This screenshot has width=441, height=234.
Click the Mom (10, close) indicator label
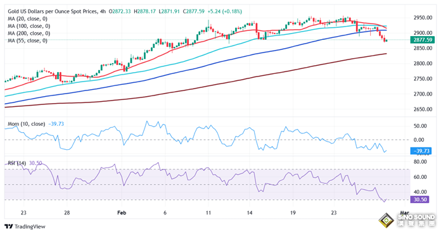pyautogui.click(x=27, y=124)
